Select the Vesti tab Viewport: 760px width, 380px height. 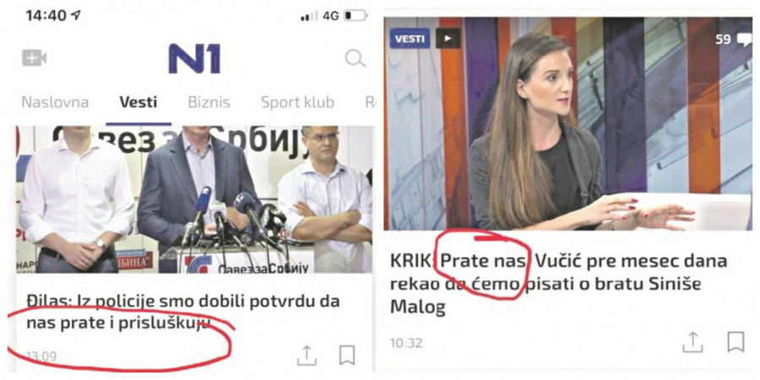pos(138,103)
